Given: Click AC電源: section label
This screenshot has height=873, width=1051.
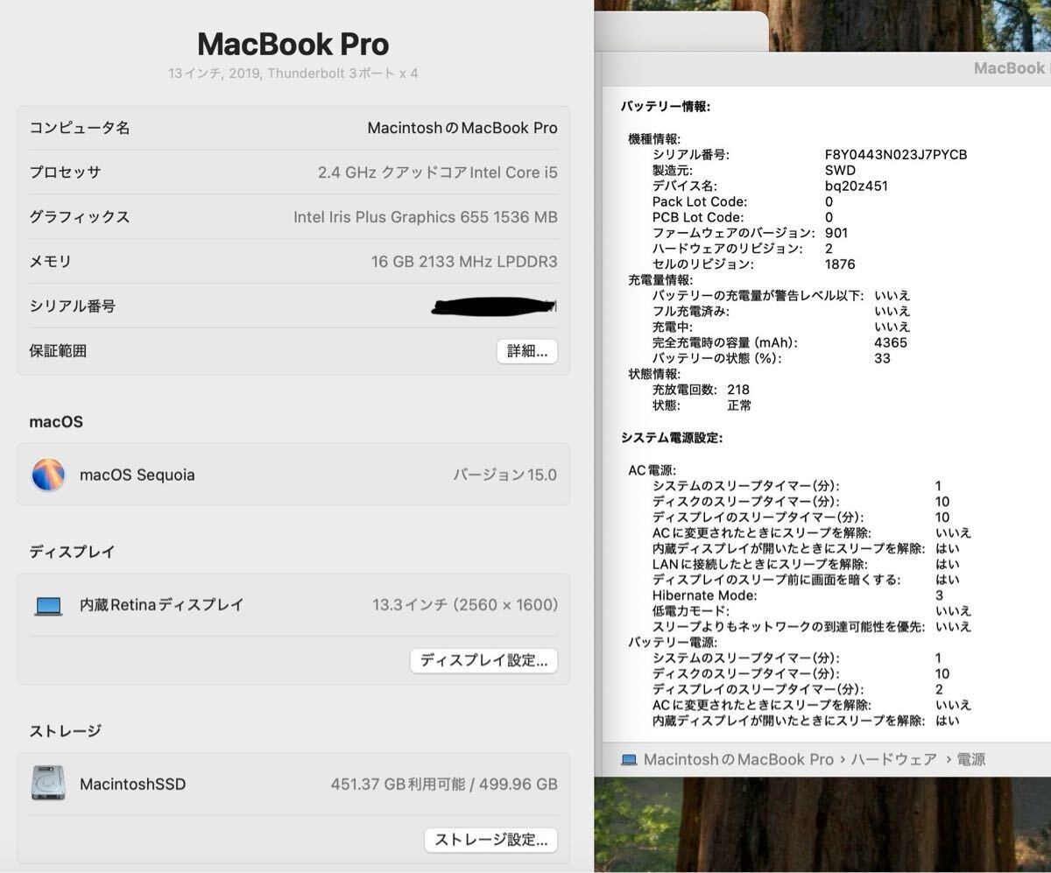Looking at the screenshot, I should point(652,470).
